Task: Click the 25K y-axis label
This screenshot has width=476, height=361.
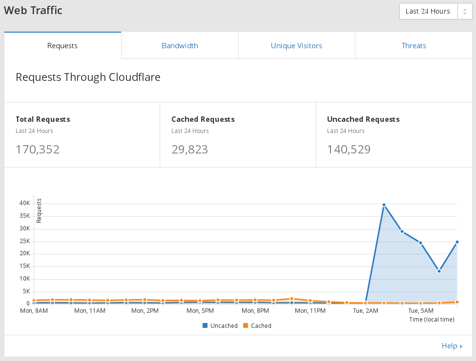Action: point(25,241)
